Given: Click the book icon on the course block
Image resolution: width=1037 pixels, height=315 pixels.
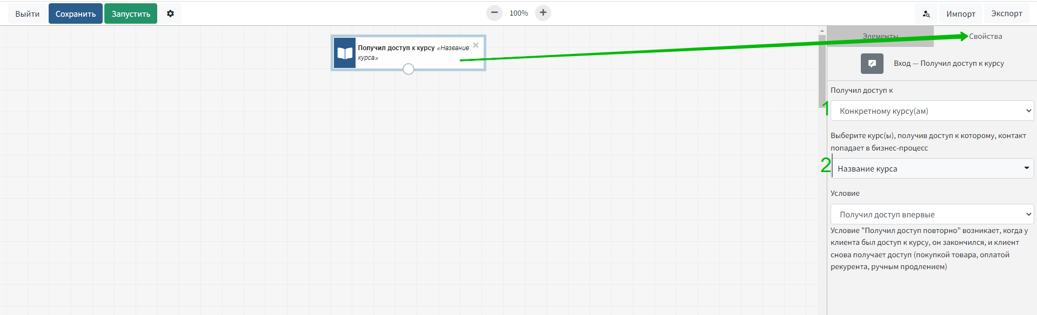Looking at the screenshot, I should (345, 53).
